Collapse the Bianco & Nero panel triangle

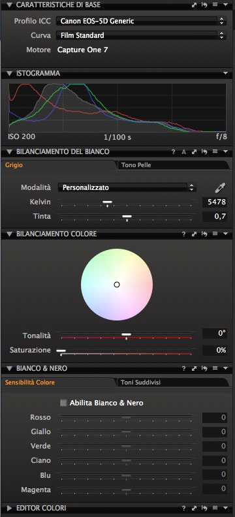point(9,368)
